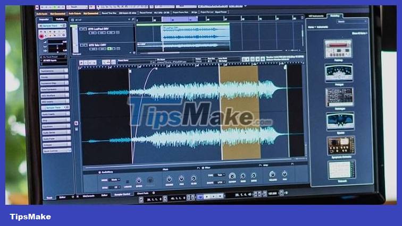Select the Padshop instrument thumbnail
Image resolution: width=402 pixels, height=226 pixels.
coord(338,49)
